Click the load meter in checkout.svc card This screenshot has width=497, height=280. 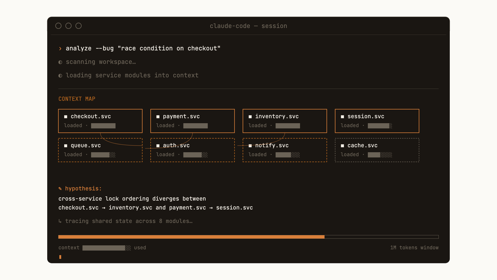(x=104, y=126)
